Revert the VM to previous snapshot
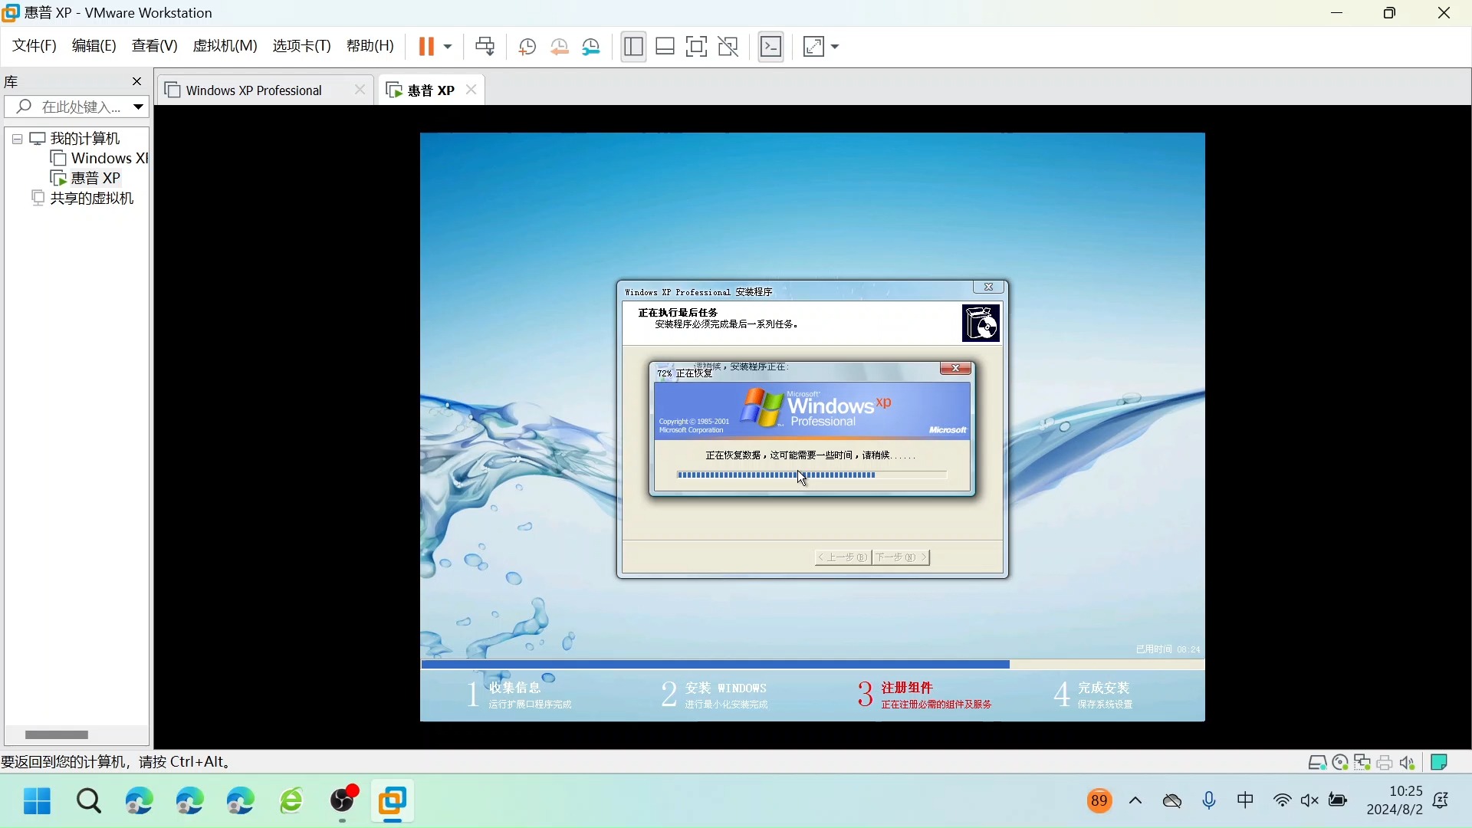1472x828 pixels. (560, 47)
